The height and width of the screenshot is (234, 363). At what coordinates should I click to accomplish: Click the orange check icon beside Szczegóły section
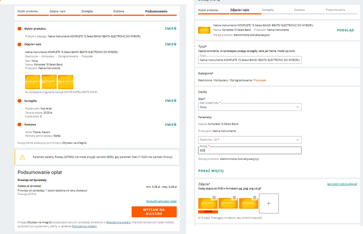20,101
